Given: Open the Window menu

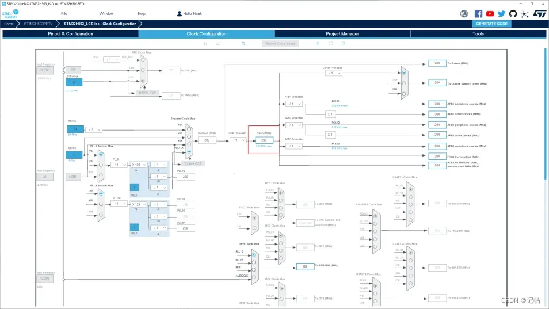Looking at the screenshot, I should (106, 14).
